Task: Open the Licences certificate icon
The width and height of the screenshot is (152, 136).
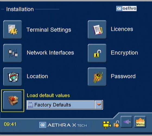Action: 97,29
